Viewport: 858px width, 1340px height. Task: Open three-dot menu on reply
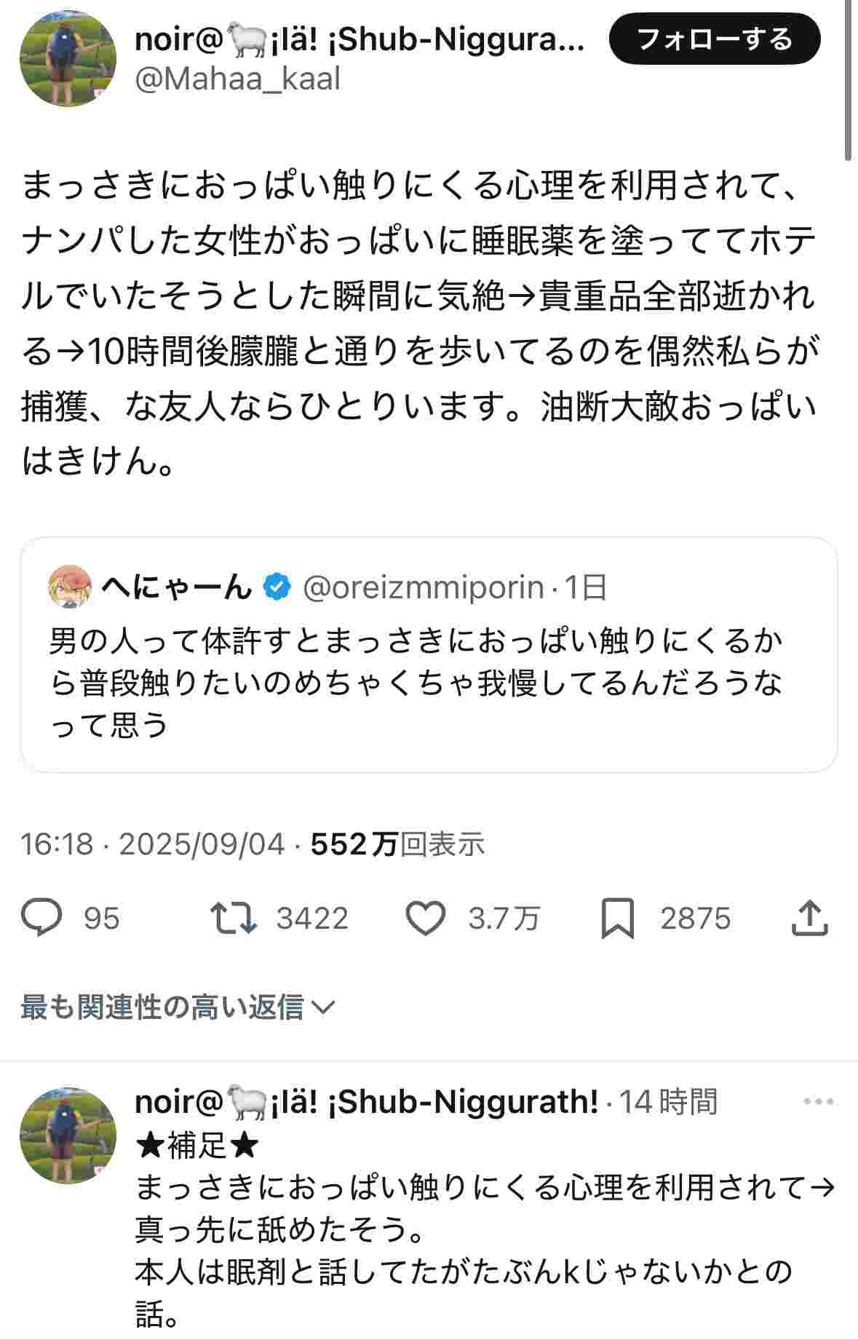(817, 1101)
